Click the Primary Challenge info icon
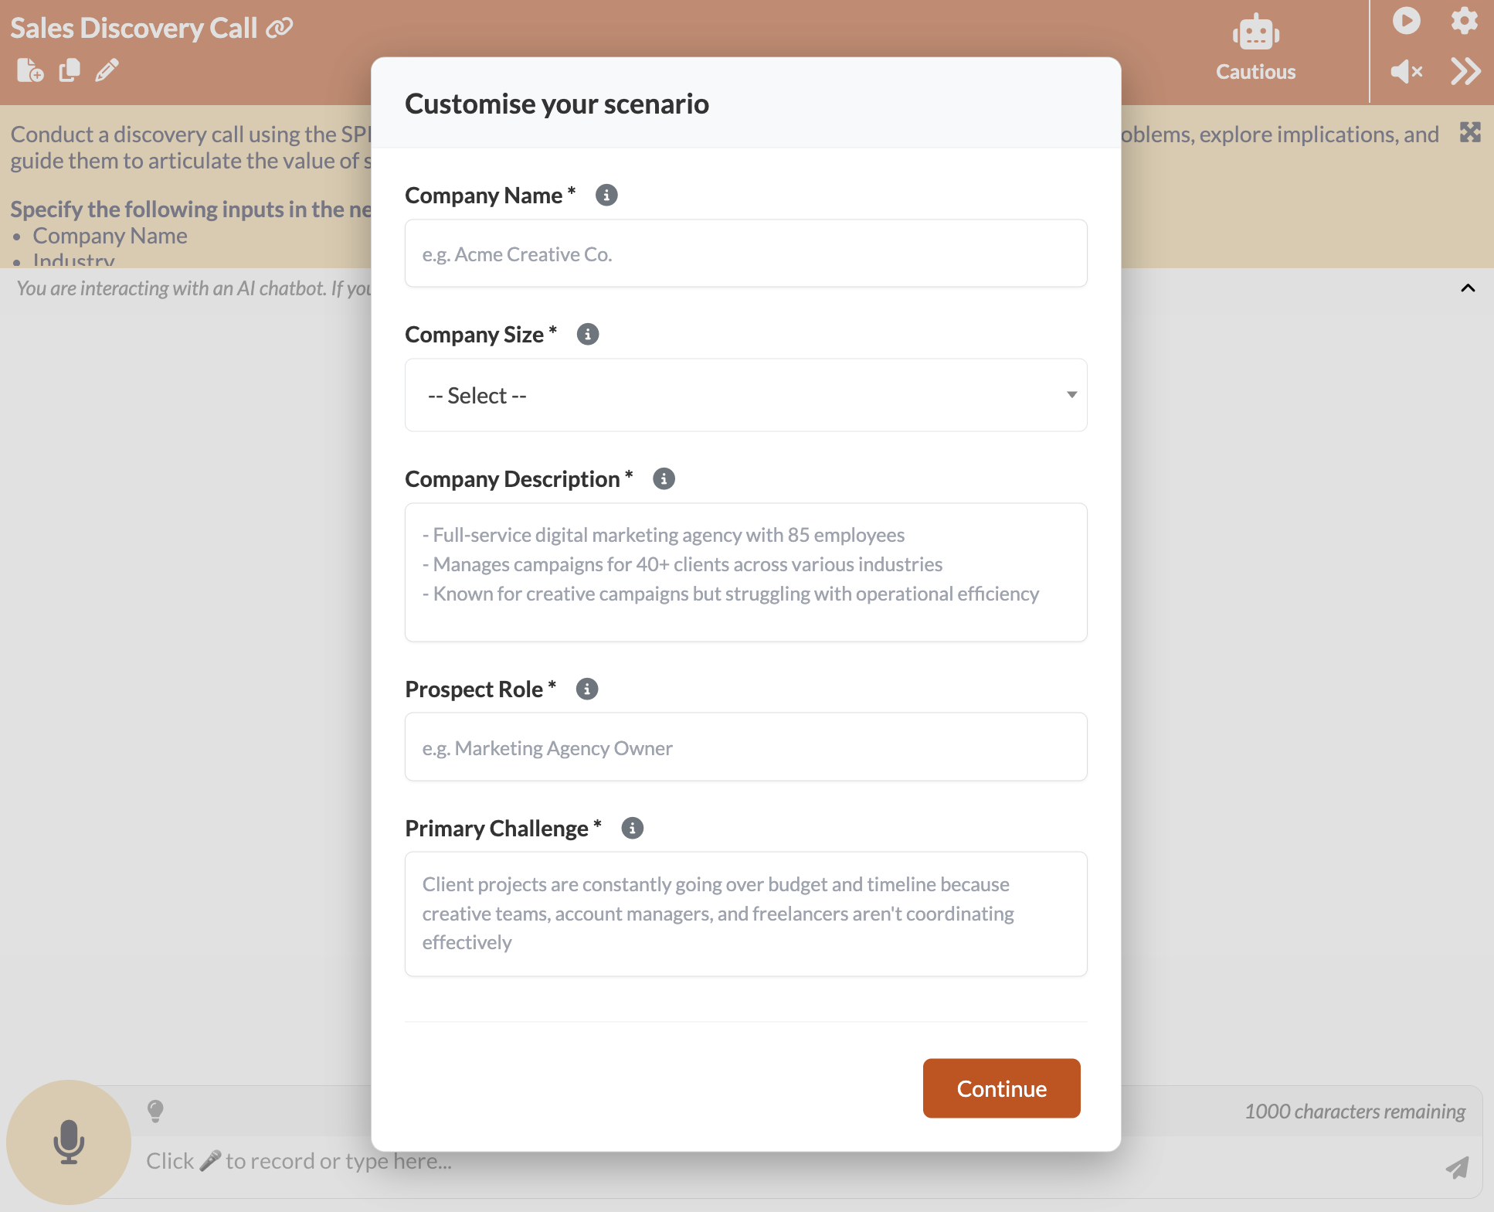This screenshot has height=1212, width=1494. [632, 829]
